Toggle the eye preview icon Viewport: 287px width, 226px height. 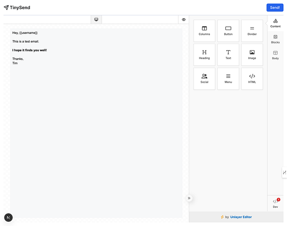(x=184, y=20)
